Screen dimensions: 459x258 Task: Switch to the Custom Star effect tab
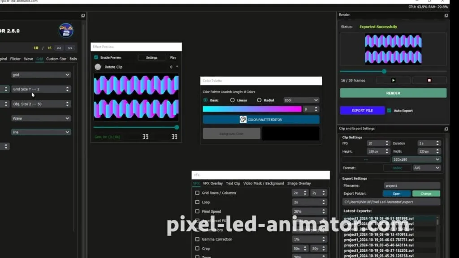pos(56,59)
